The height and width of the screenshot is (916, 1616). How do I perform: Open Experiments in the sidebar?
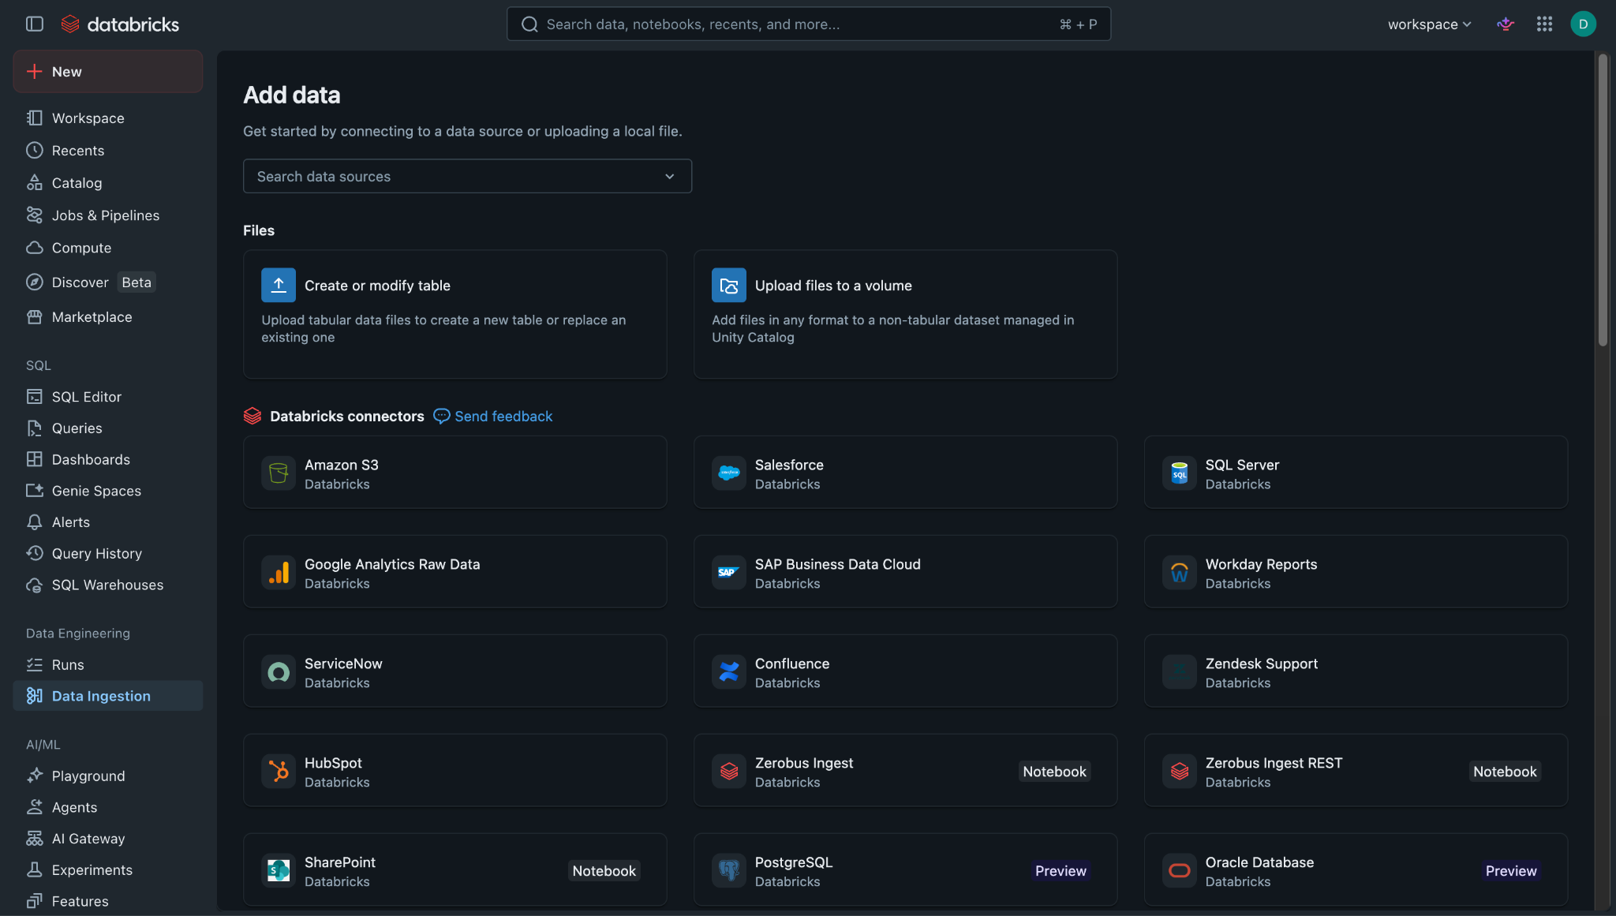(x=108, y=870)
